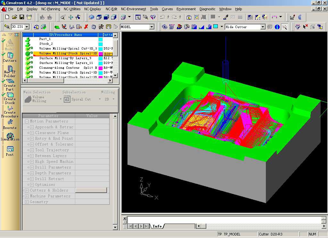Viewport: 328px width, 238px height.
Task: Open the Cutters guide step
Action: (10, 57)
